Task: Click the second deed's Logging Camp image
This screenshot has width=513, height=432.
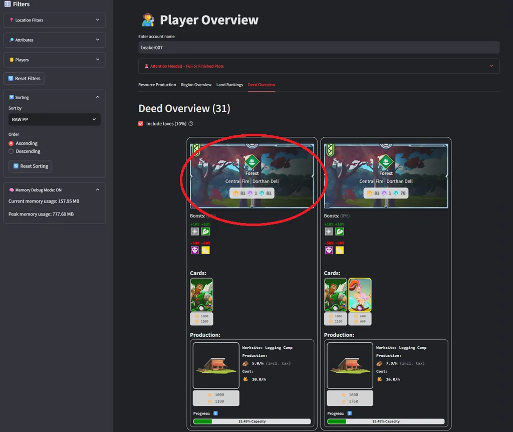Action: pos(350,365)
